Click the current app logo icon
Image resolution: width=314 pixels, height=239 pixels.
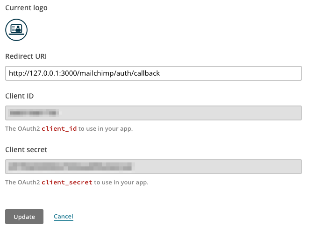[16, 30]
